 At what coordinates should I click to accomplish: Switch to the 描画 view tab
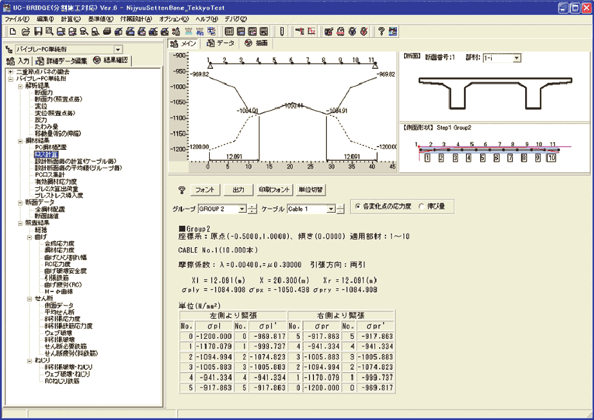(x=257, y=44)
